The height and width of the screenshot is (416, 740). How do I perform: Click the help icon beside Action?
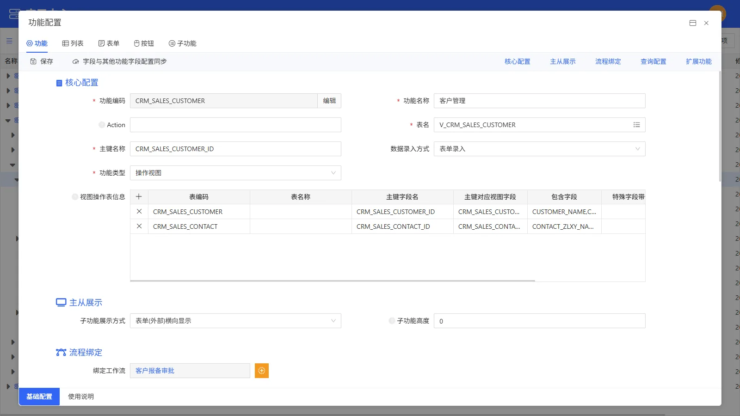102,125
